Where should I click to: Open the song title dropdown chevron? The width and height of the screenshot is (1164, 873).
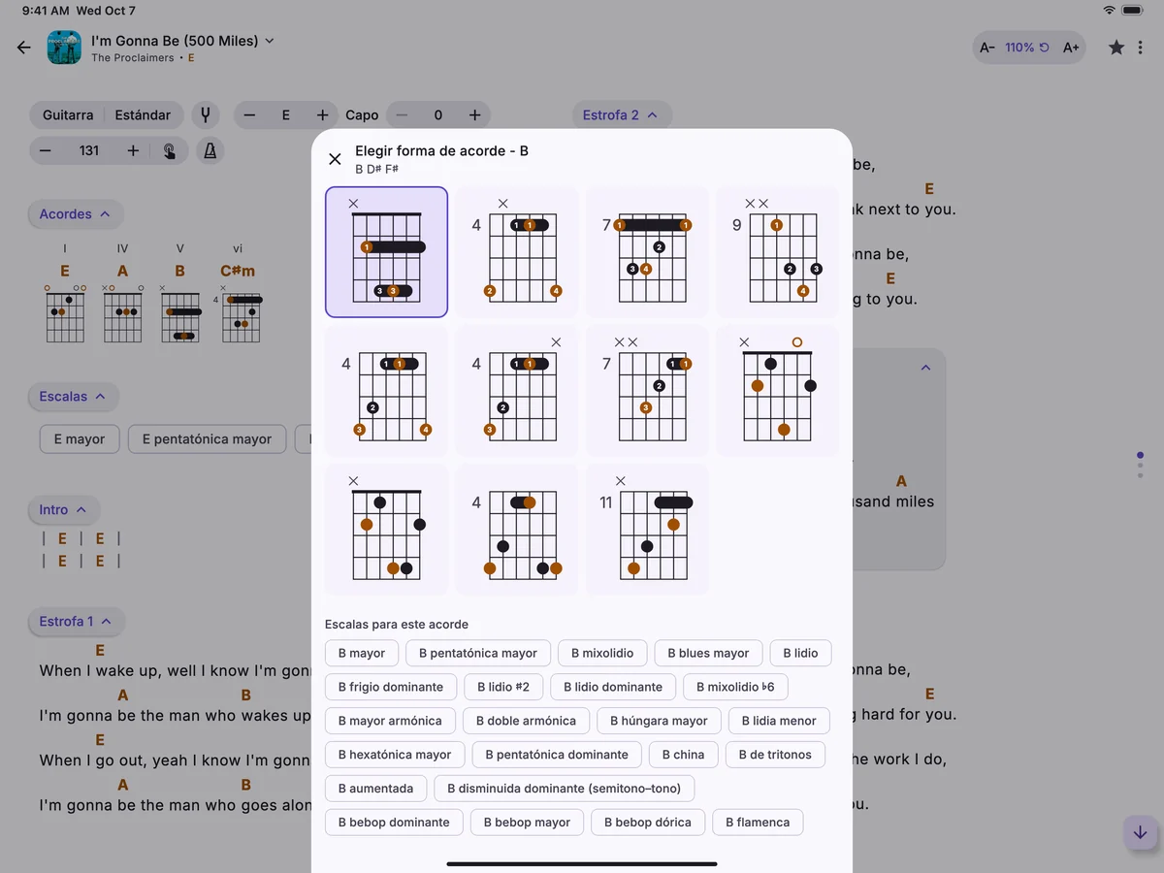tap(270, 41)
